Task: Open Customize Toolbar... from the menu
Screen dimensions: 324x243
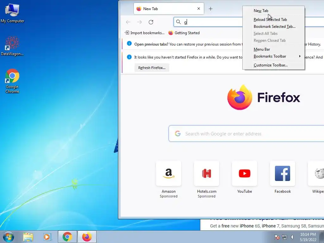Action: 273,65
